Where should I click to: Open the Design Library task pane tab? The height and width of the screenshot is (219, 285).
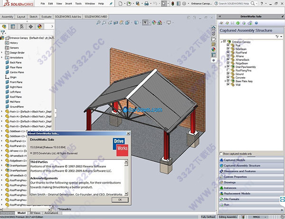point(213,33)
